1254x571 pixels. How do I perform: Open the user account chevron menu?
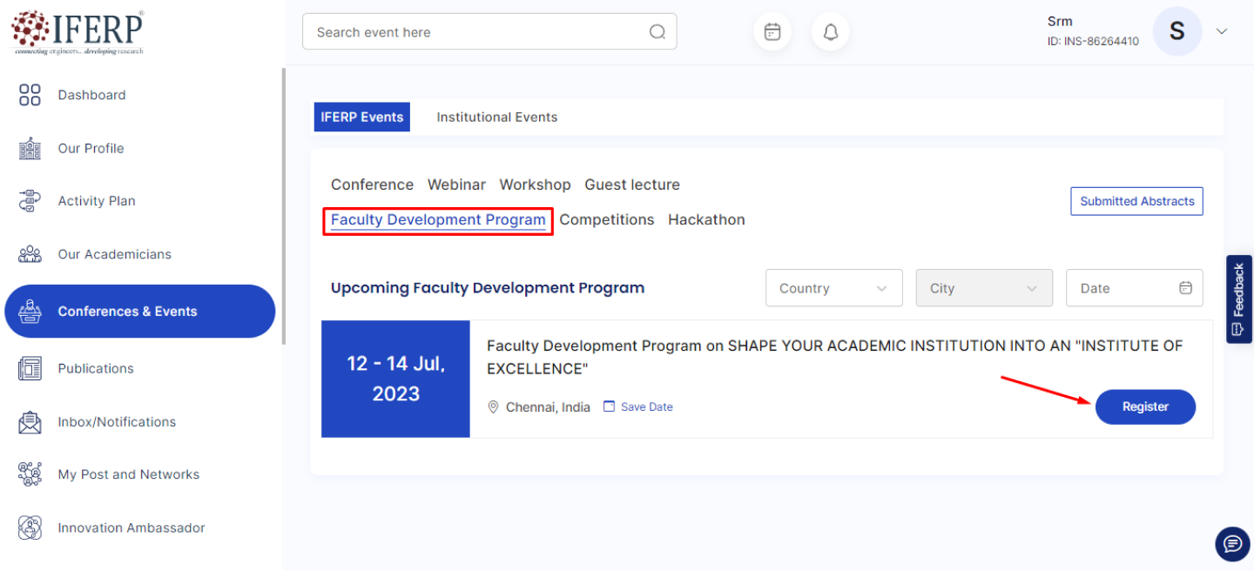click(1222, 31)
